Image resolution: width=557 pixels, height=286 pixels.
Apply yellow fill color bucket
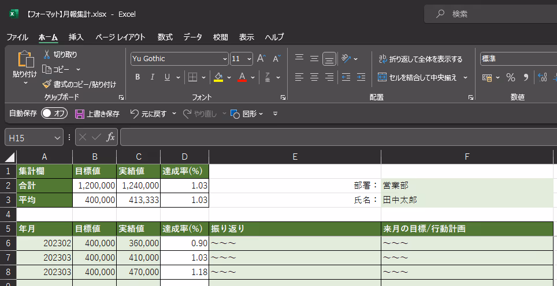pyautogui.click(x=218, y=77)
